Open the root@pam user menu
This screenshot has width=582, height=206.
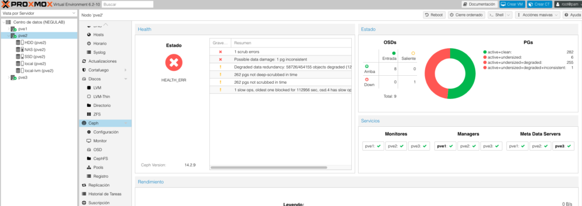(x=568, y=4)
